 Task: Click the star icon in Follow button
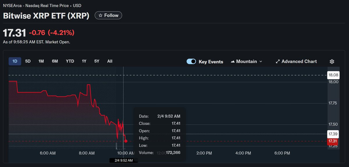(100, 15)
